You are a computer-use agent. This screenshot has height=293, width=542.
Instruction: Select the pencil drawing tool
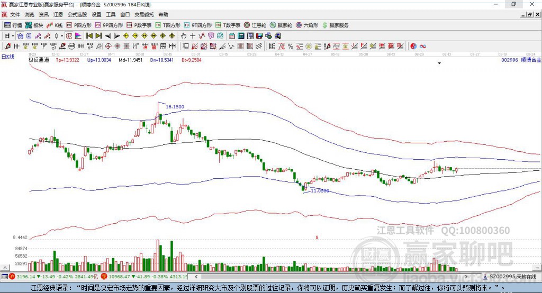[x=7, y=47]
